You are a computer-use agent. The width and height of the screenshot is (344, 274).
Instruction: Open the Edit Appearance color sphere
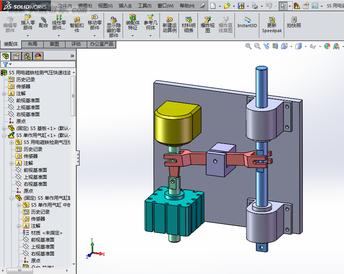[327, 46]
